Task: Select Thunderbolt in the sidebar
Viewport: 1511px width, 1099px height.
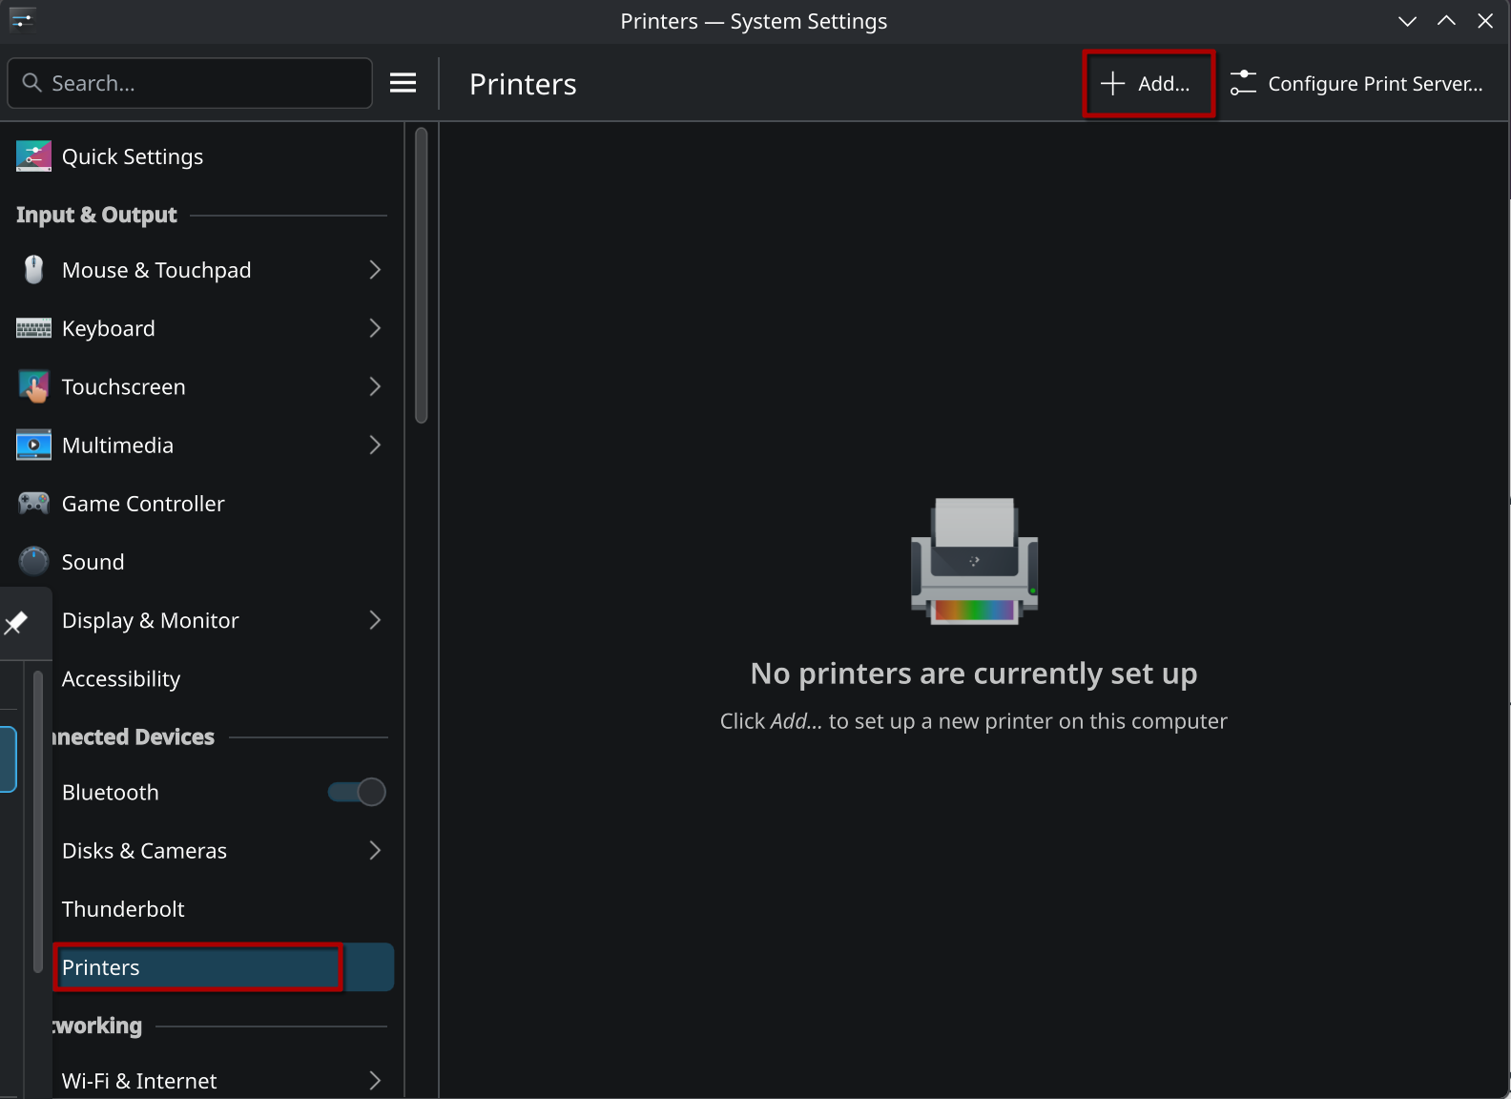Action: tap(123, 909)
